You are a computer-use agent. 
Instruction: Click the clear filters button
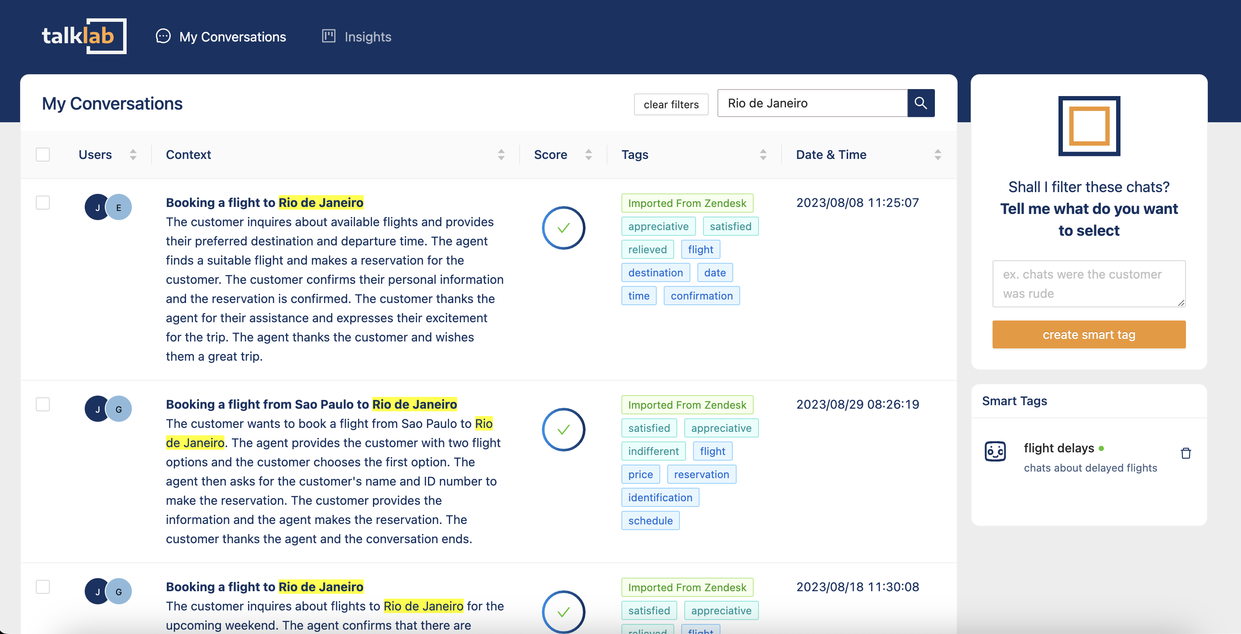[671, 104]
